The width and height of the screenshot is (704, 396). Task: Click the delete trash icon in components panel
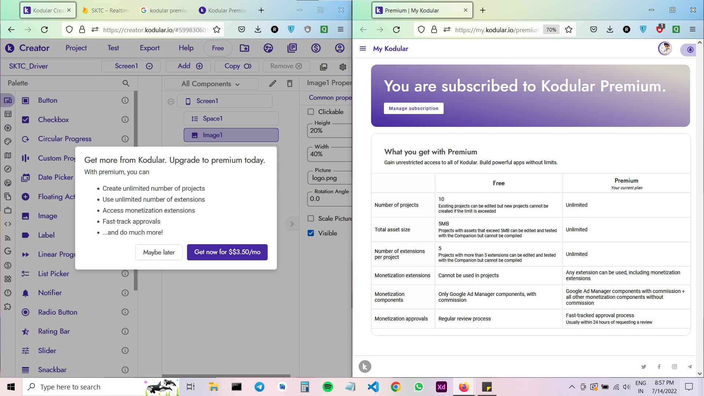click(290, 84)
